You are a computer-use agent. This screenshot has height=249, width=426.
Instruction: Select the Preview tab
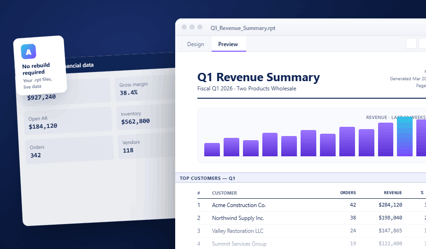point(228,44)
